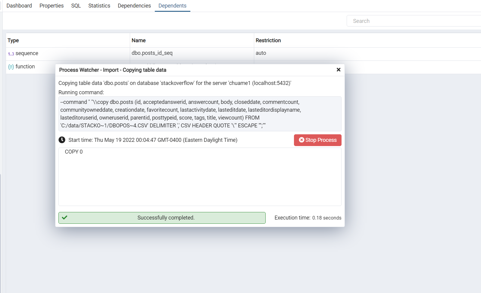Click the Type column header
The height and width of the screenshot is (293, 481).
click(68, 40)
